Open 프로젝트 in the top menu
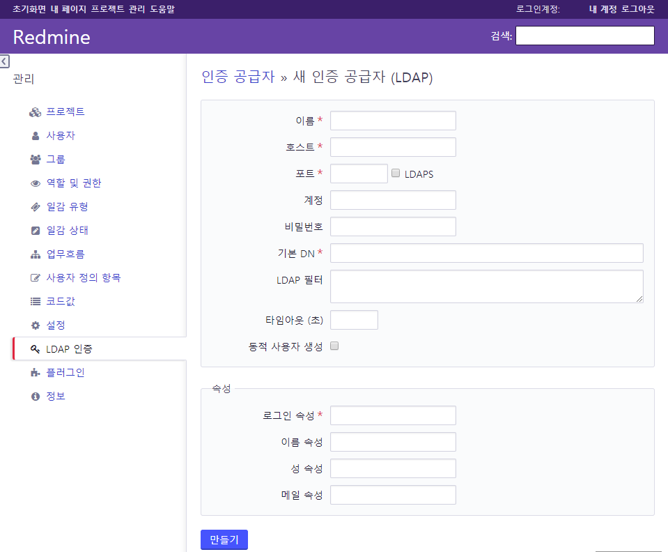The width and height of the screenshot is (668, 552). pos(108,9)
